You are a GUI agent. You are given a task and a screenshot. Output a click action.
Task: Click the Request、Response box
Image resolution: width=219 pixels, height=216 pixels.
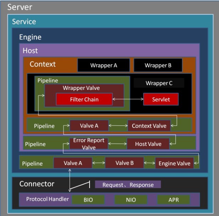(128, 184)
